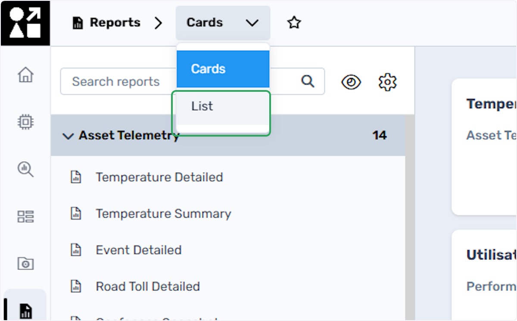Favorite this view with the star icon

294,23
